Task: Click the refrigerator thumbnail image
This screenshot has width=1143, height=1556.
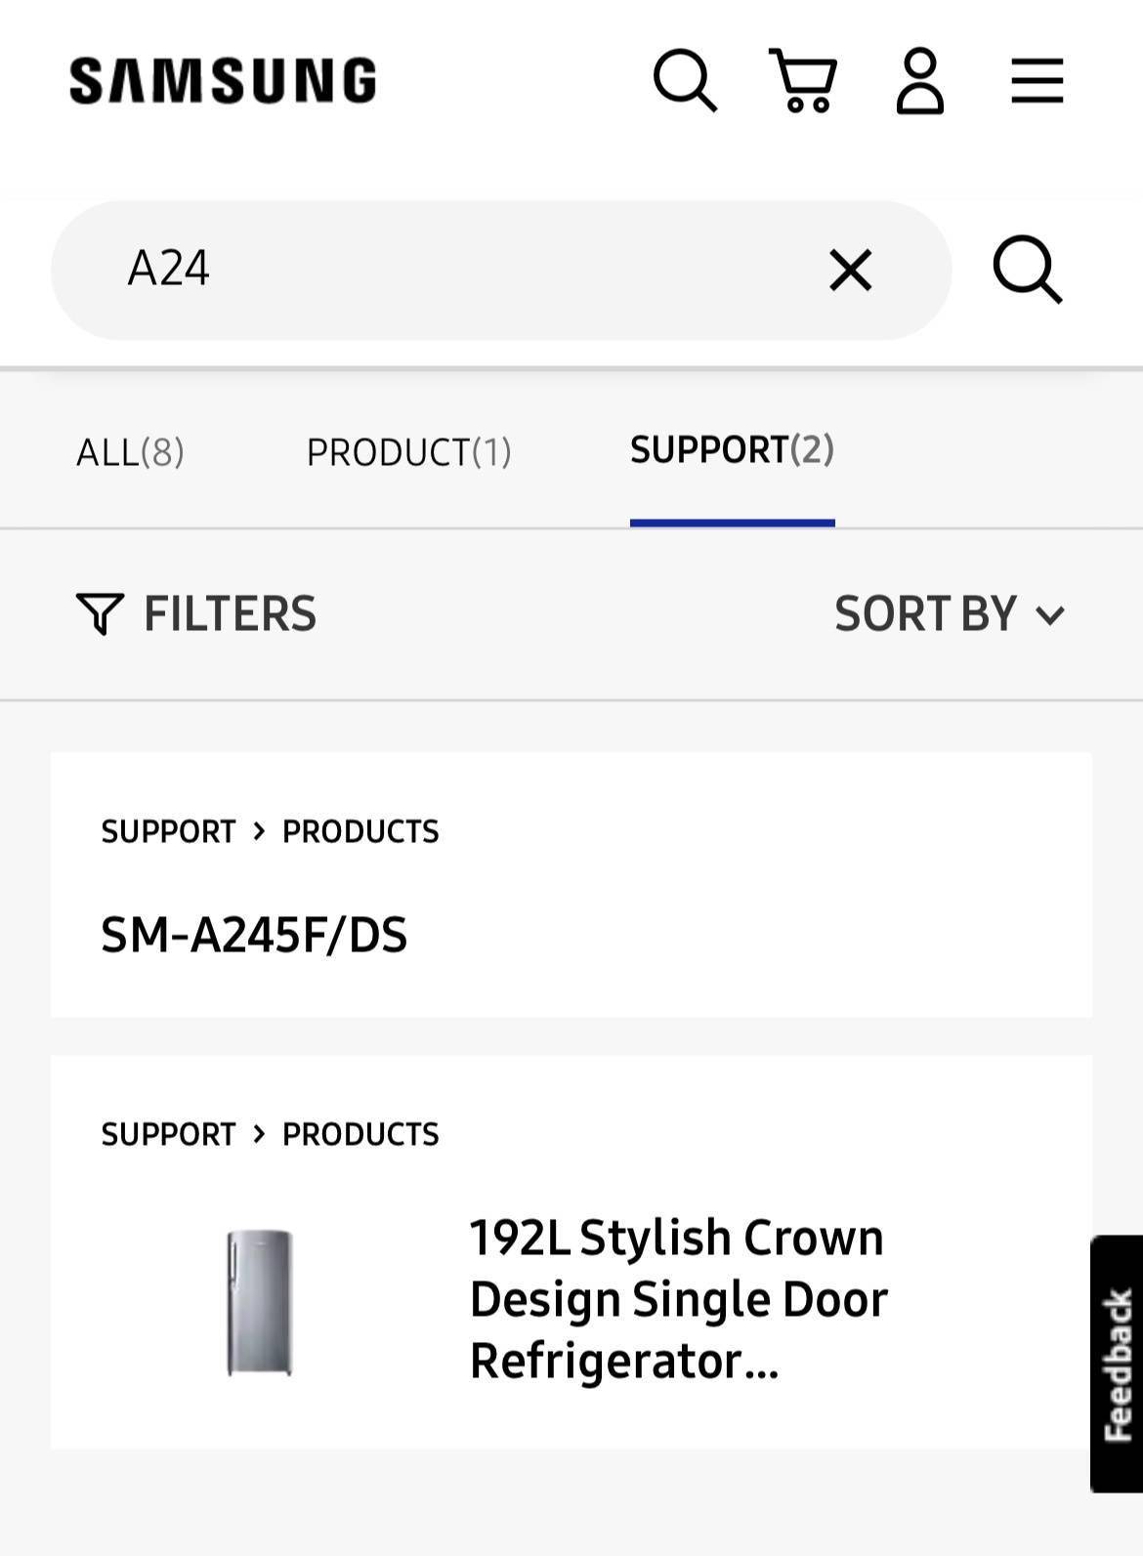Action: tap(260, 1302)
